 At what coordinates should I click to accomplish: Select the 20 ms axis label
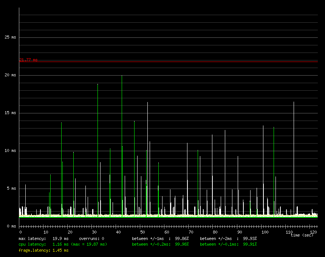point(10,75)
